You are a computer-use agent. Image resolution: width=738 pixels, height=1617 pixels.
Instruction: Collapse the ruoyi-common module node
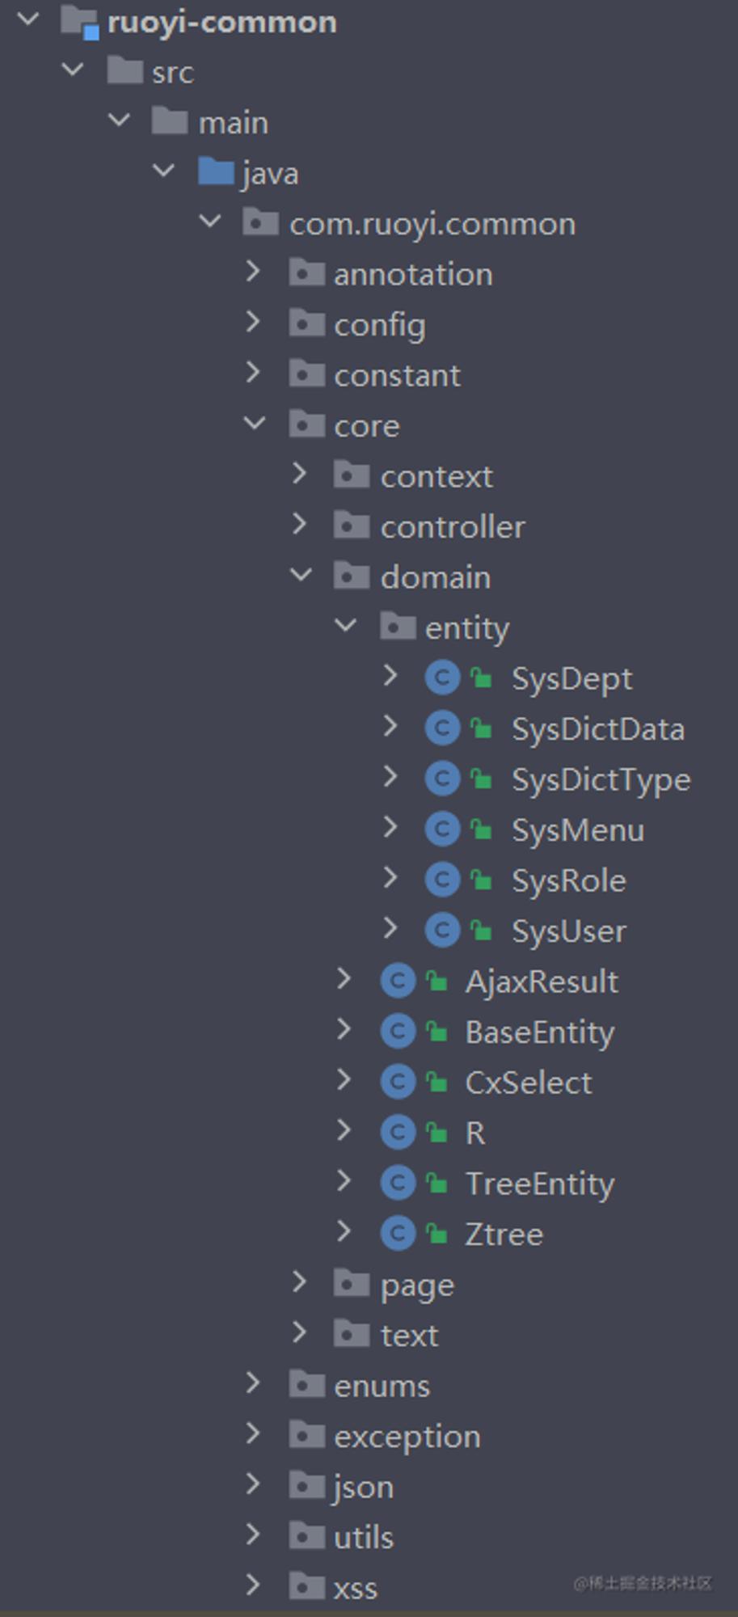click(28, 19)
